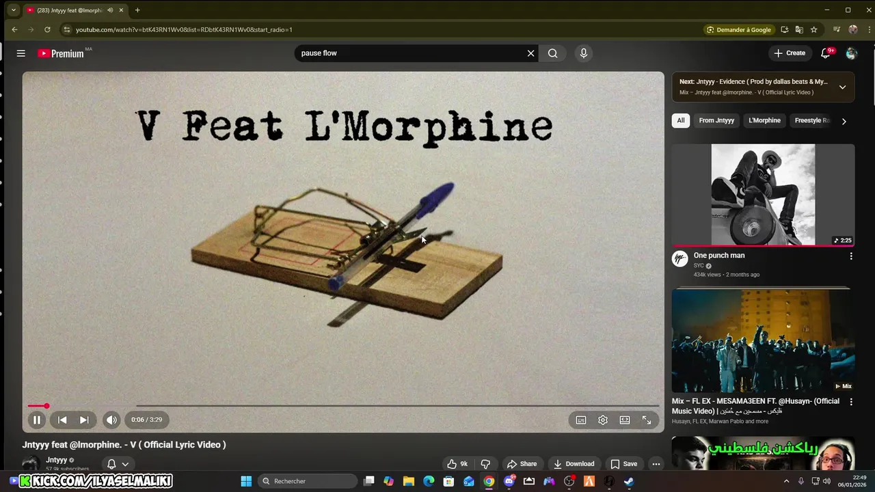
Task: Click the channel notification bell
Action: (x=111, y=464)
